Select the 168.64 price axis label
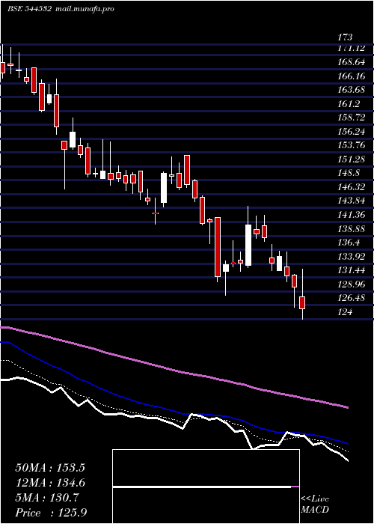This screenshot has width=374, height=524. [x=351, y=62]
